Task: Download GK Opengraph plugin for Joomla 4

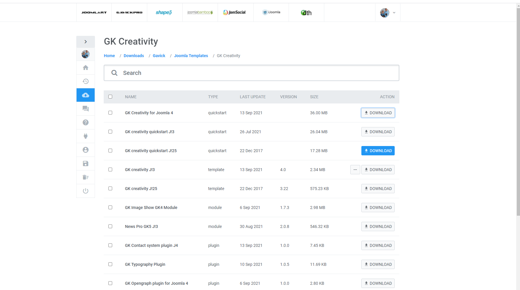Action: click(378, 283)
